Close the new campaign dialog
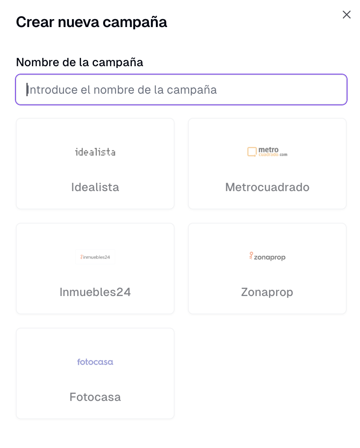This screenshot has width=360, height=448. tap(346, 15)
